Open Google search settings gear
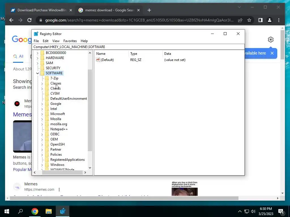 pyautogui.click(x=270, y=40)
